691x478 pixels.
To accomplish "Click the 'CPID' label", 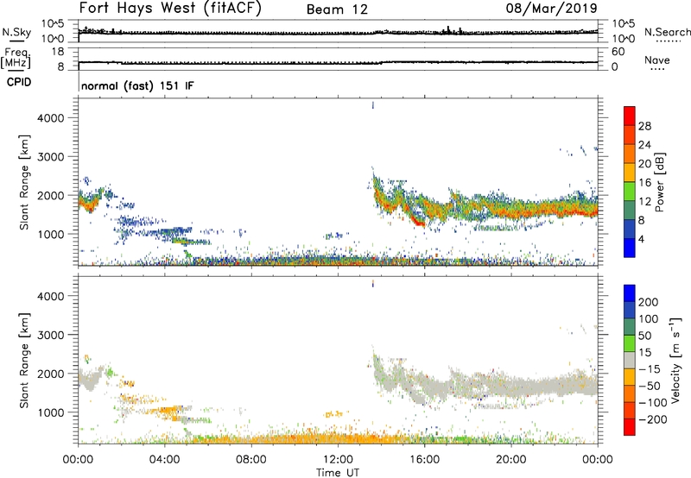I will click(18, 82).
